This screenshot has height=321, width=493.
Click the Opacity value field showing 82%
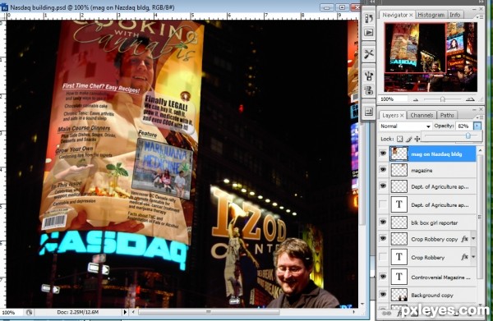(x=464, y=126)
